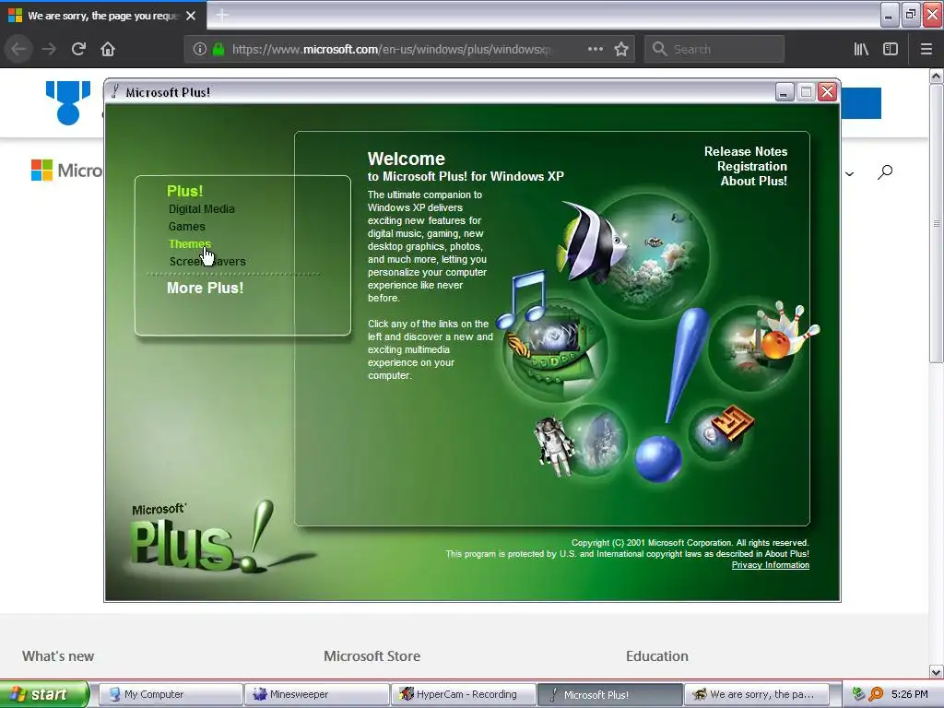The width and height of the screenshot is (944, 708).
Task: Click Microsoft site search magnifier icon
Action: click(x=885, y=172)
